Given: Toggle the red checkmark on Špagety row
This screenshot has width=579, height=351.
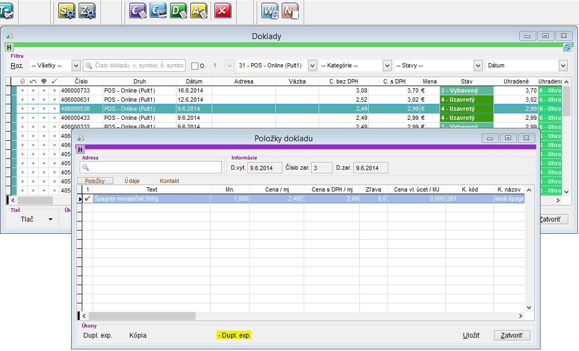Looking at the screenshot, I should [x=88, y=199].
